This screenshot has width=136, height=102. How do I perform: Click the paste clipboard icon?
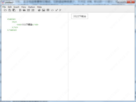[14, 10]
